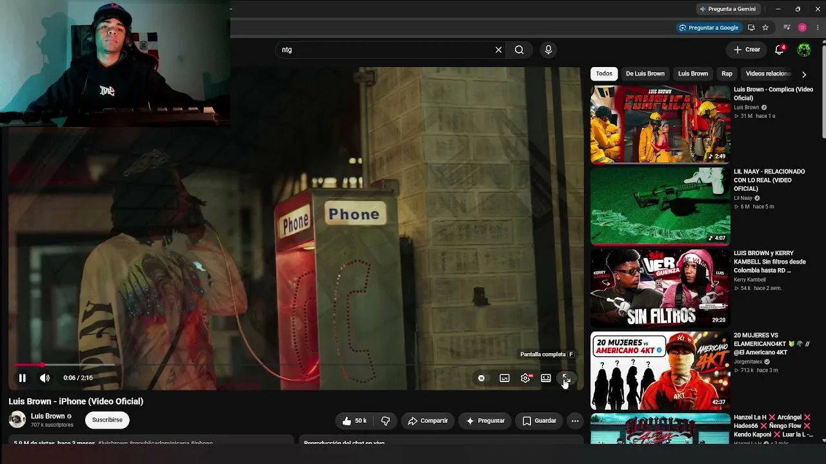The height and width of the screenshot is (464, 826).
Task: Open the YouTube account avatar menu
Action: (x=804, y=50)
